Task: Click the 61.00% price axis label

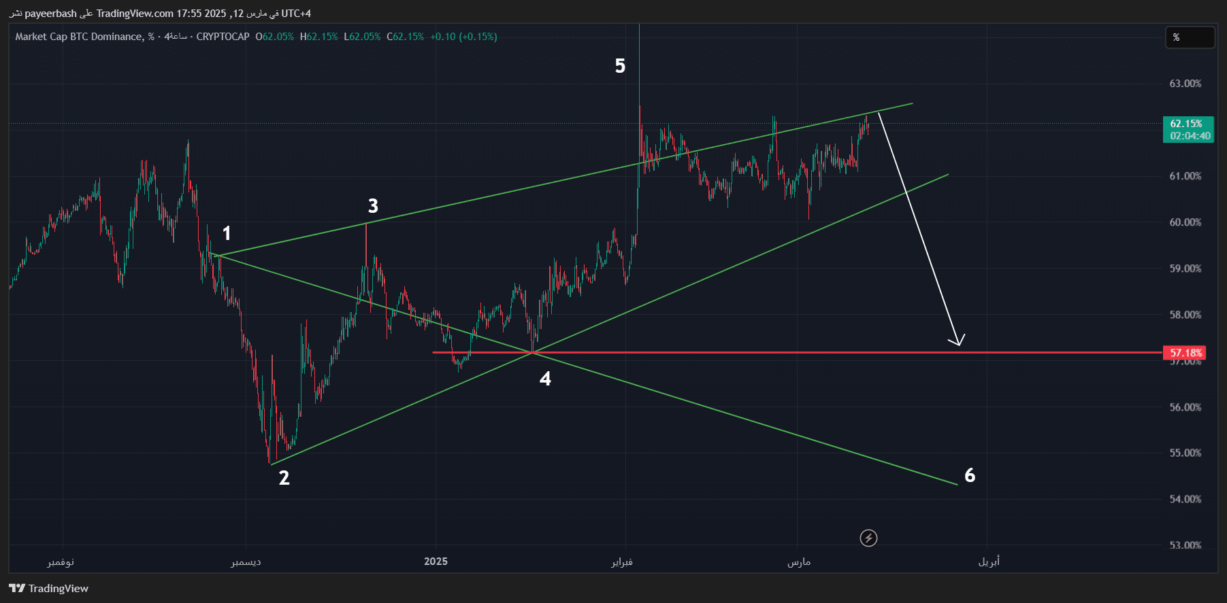Action: click(x=1185, y=176)
